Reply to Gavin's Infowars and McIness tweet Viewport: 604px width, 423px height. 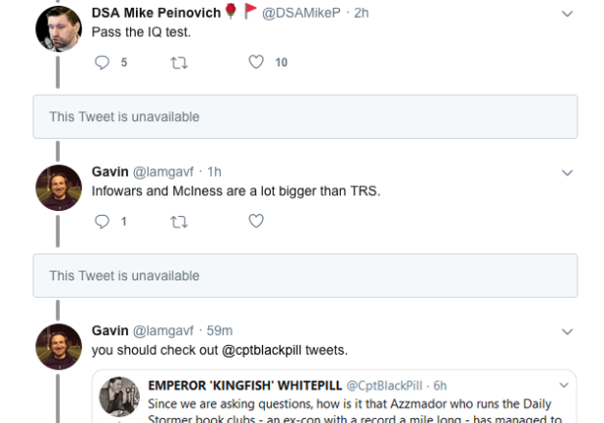pos(103,222)
